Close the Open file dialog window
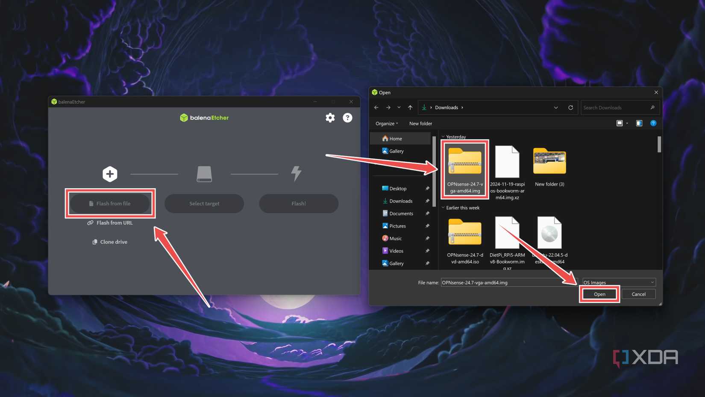 656,92
